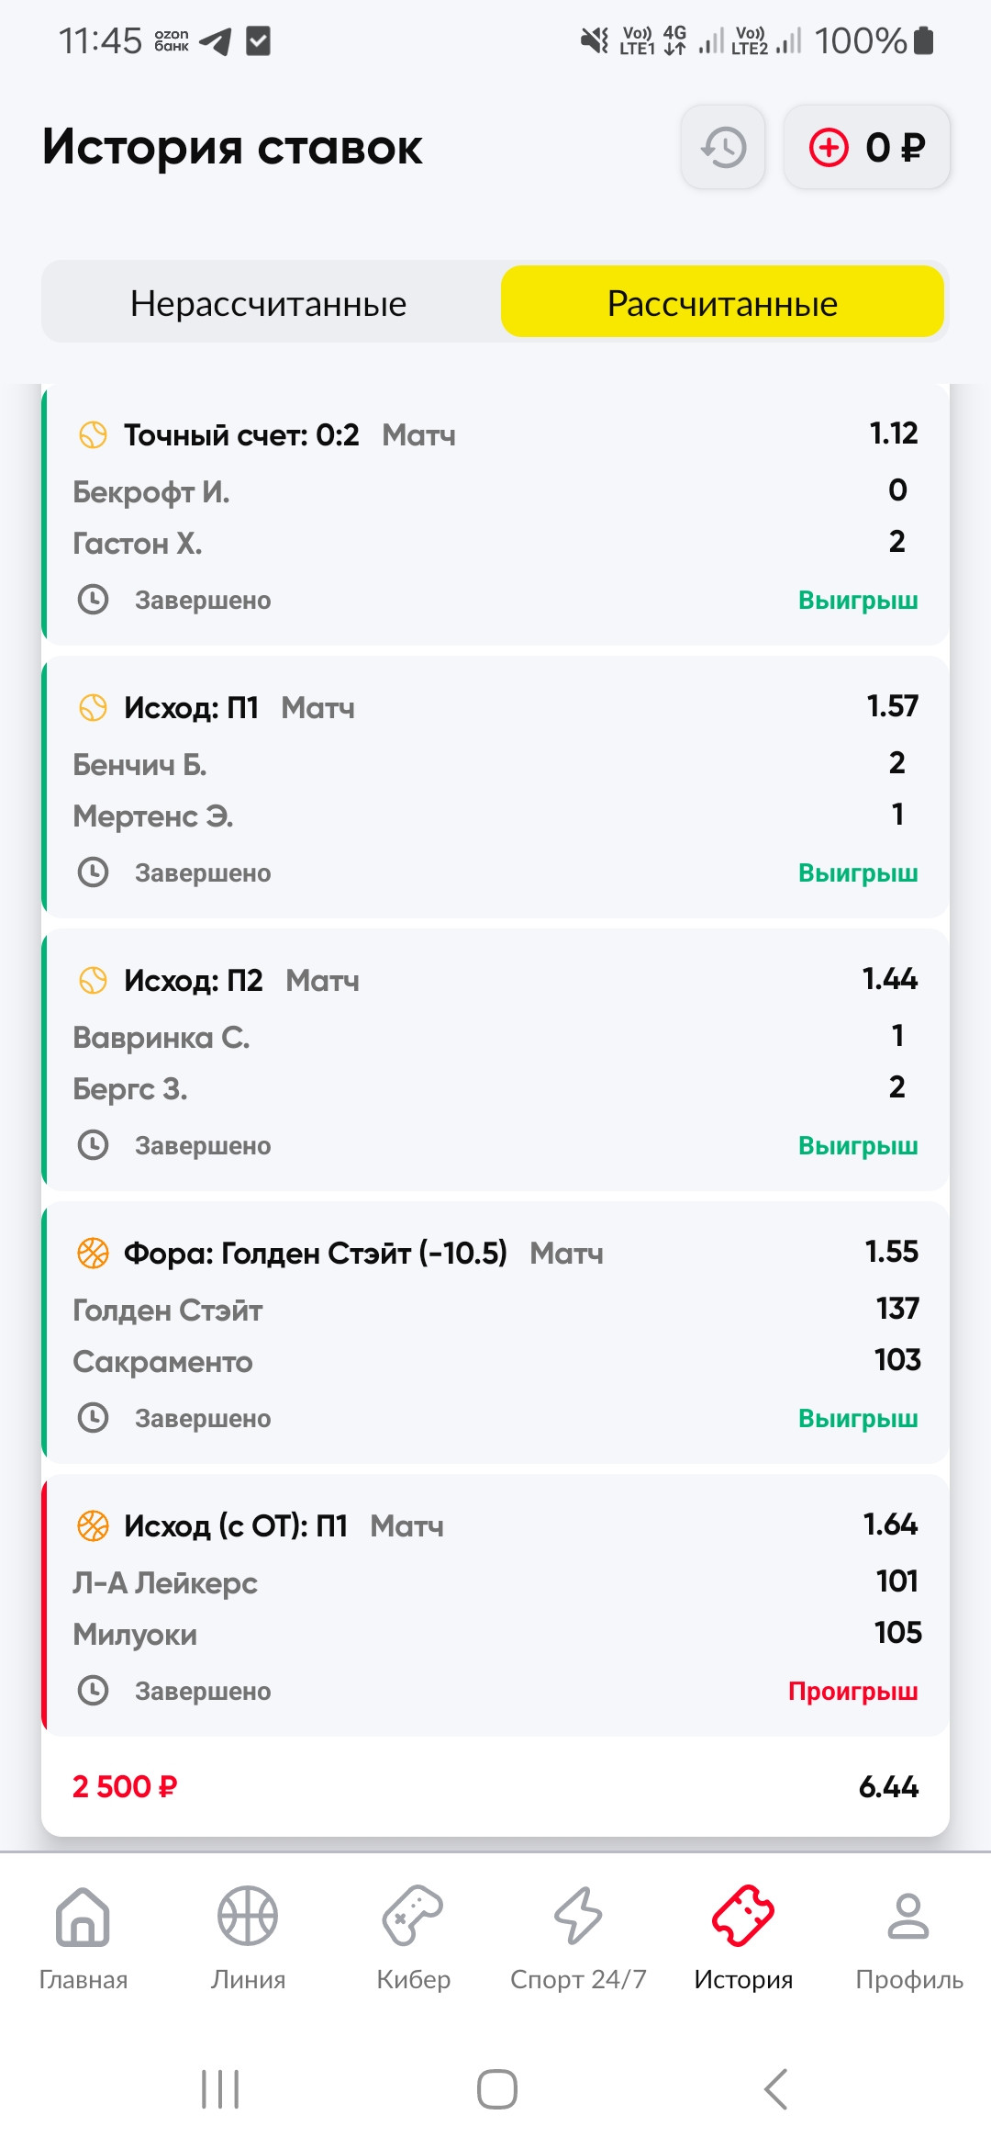Tap Android back navigation arrow
The image size is (991, 2149).
(776, 2089)
